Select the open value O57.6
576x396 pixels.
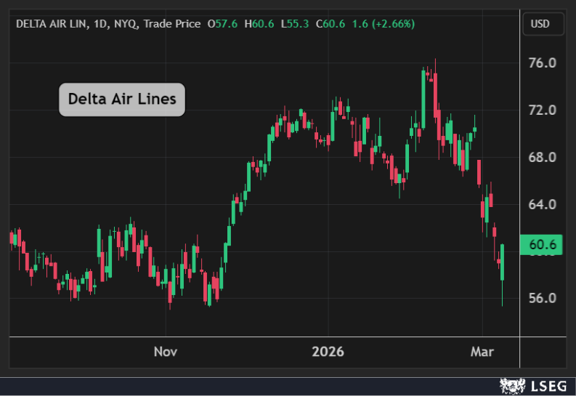click(x=223, y=24)
